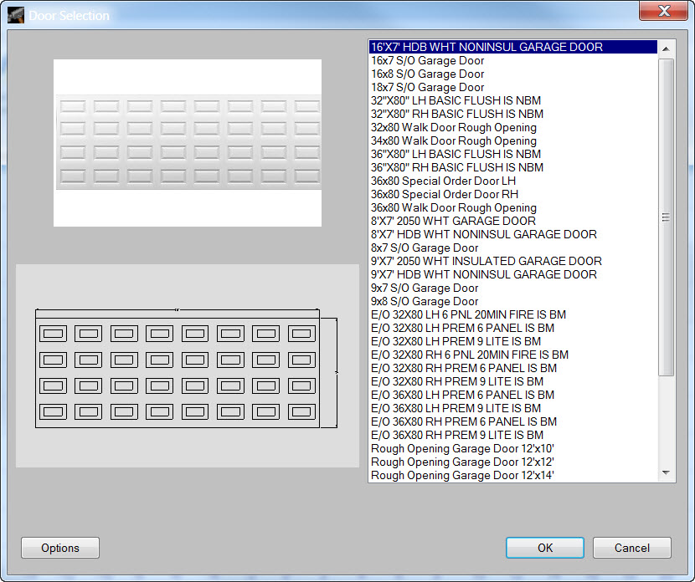This screenshot has height=582, width=695.
Task: Click the garage door photo preview
Action: point(188,143)
